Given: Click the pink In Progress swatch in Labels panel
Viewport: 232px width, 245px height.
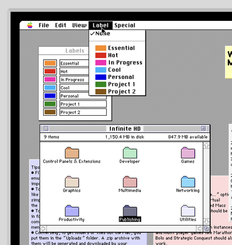Looking at the screenshot, I should tap(50, 80).
